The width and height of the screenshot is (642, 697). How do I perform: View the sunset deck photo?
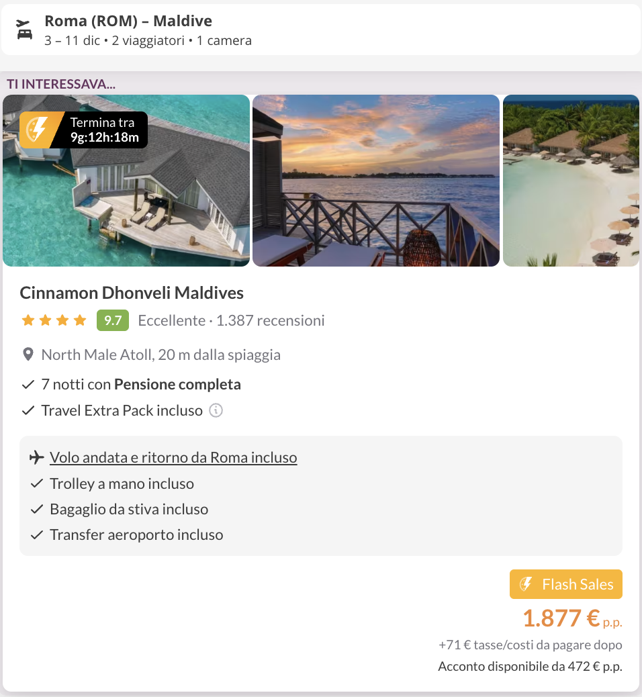(x=376, y=181)
